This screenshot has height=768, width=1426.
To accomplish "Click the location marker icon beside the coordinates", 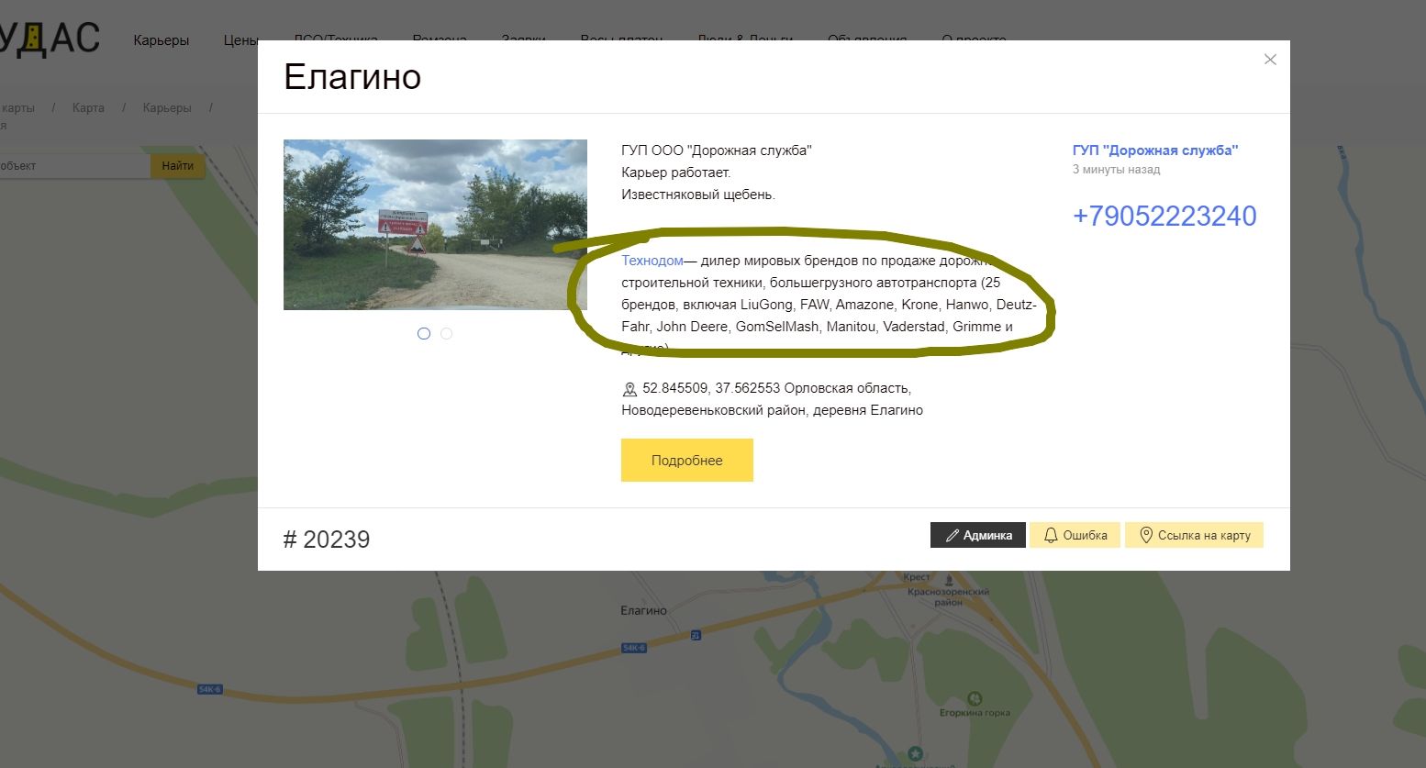I will [x=629, y=389].
